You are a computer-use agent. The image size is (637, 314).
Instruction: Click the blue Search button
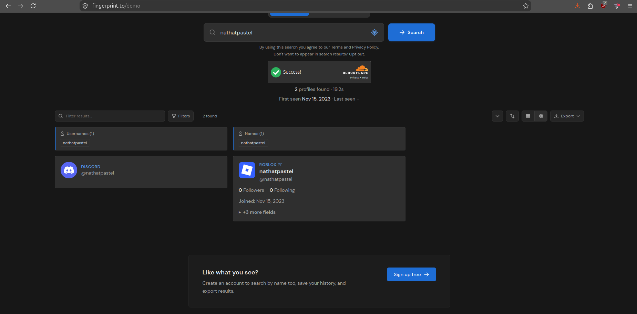pyautogui.click(x=412, y=32)
